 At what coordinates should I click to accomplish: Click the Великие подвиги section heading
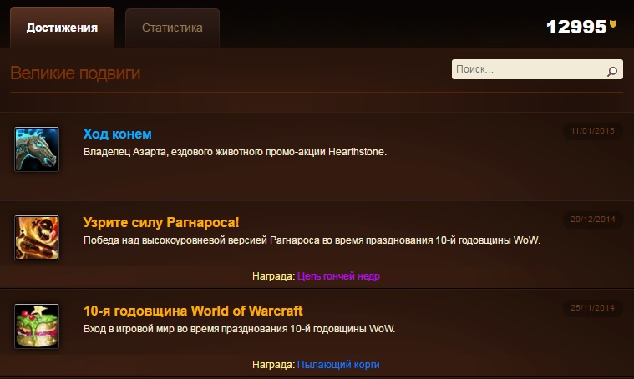pyautogui.click(x=75, y=73)
